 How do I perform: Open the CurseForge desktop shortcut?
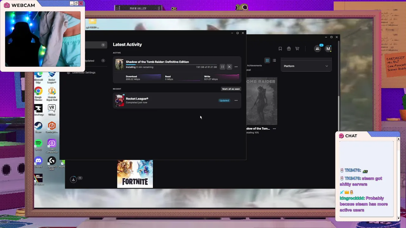pyautogui.click(x=38, y=110)
